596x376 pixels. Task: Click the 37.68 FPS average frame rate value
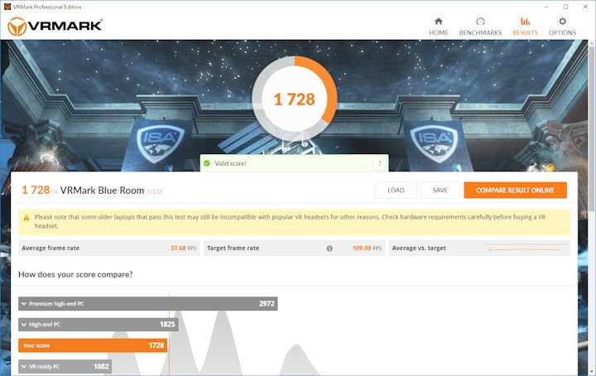click(183, 248)
